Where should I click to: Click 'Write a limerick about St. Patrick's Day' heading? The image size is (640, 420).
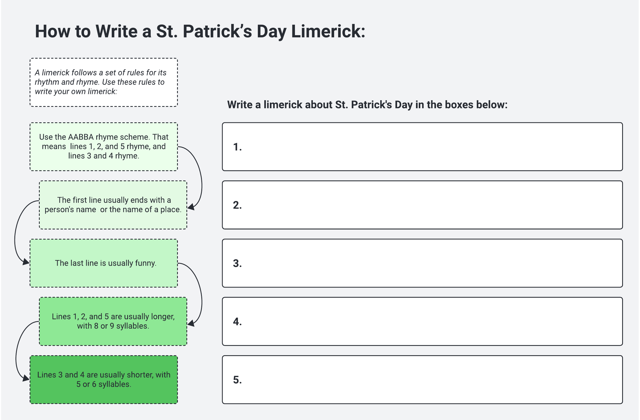(367, 105)
